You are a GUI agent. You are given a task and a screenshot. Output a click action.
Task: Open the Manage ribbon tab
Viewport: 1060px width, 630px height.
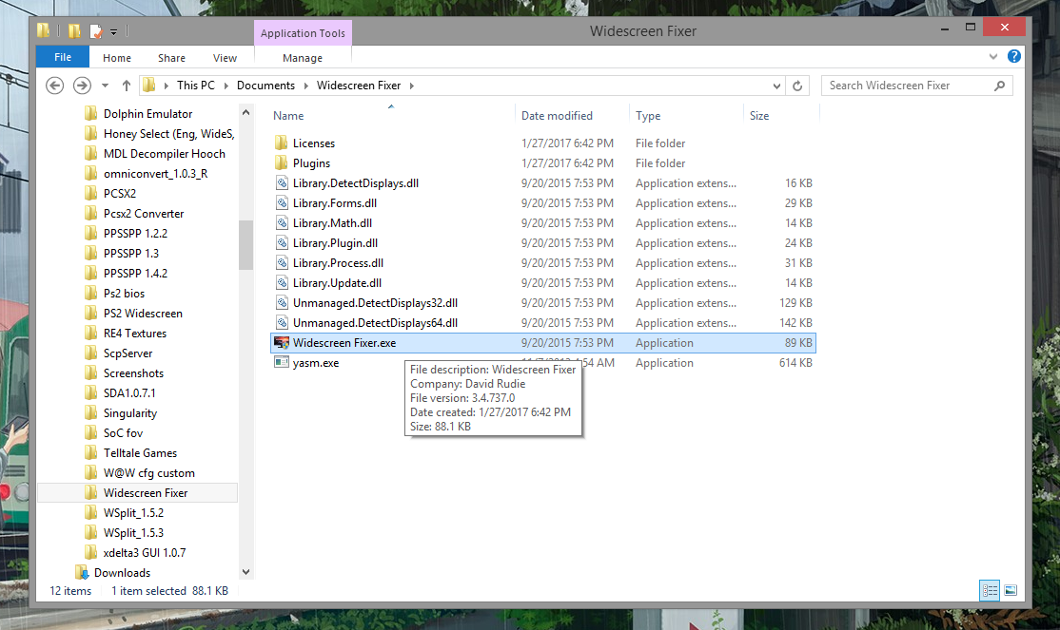[303, 58]
